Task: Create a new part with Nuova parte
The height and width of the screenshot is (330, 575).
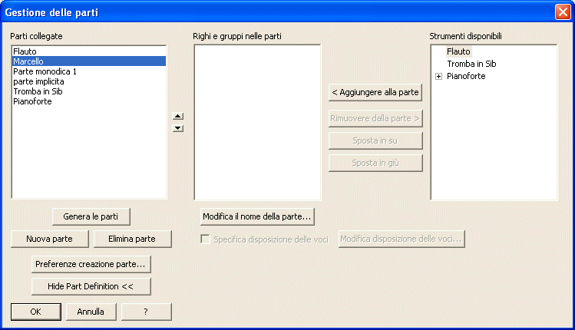Action: (49, 239)
